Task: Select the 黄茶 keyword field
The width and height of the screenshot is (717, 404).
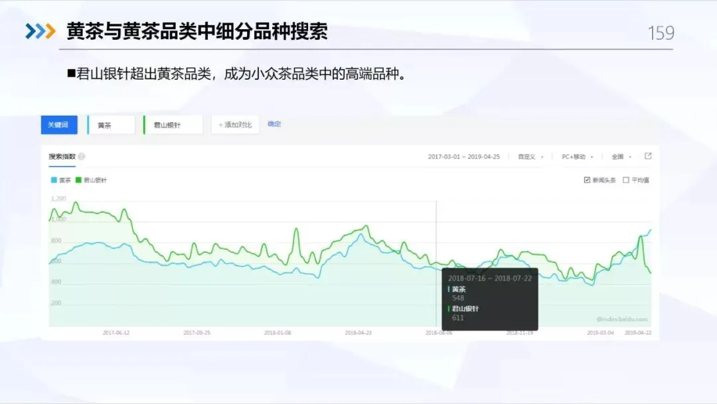Action: [x=111, y=125]
